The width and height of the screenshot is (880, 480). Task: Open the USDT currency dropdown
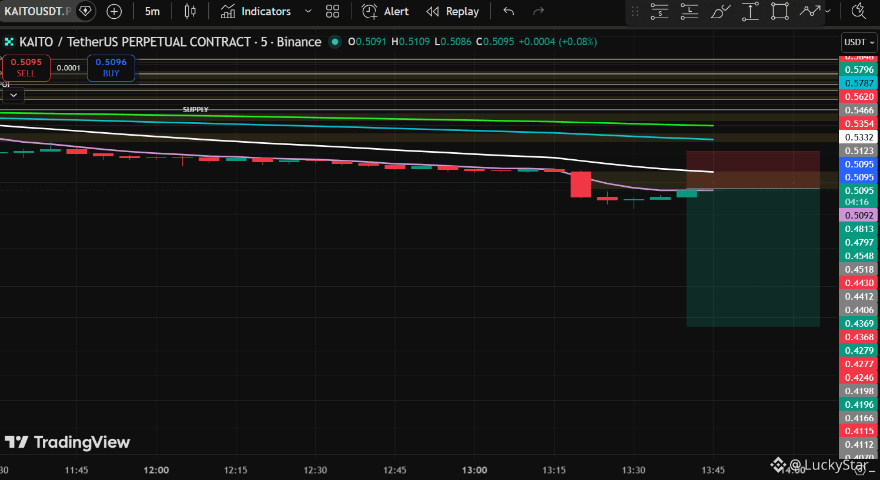click(x=859, y=42)
